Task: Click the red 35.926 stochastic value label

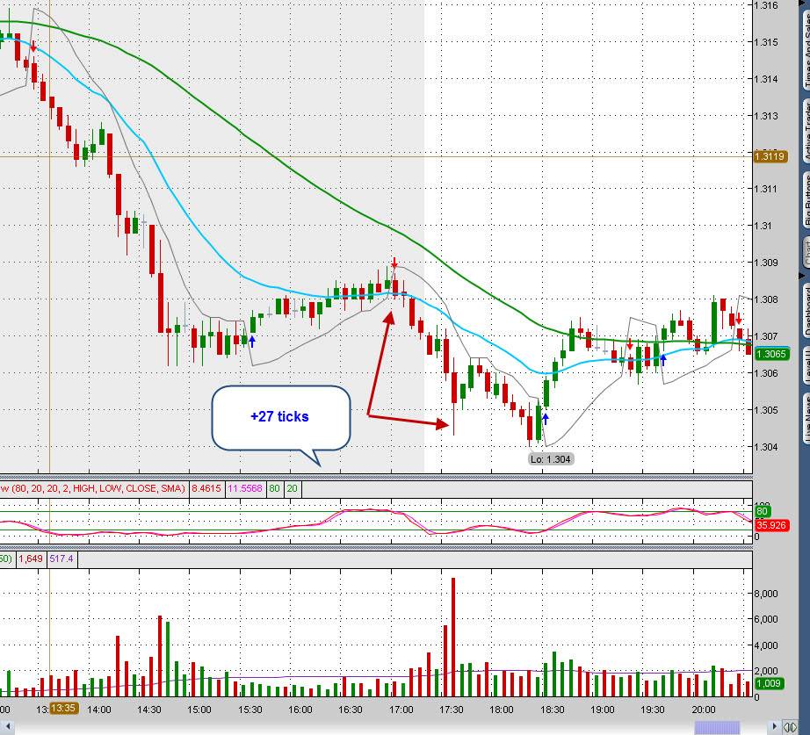Action: point(771,525)
